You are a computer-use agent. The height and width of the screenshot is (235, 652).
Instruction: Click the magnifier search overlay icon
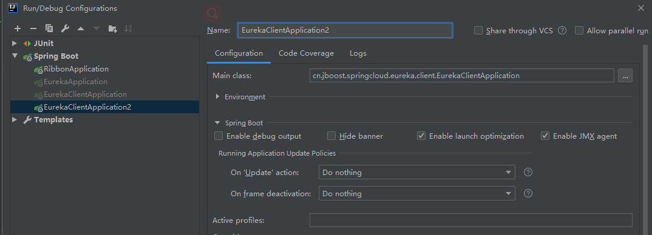pyautogui.click(x=212, y=13)
